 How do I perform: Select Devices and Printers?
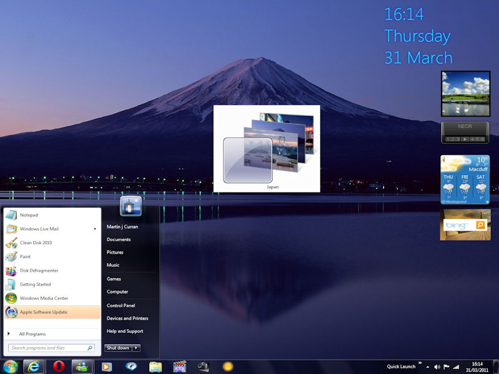pyautogui.click(x=127, y=319)
